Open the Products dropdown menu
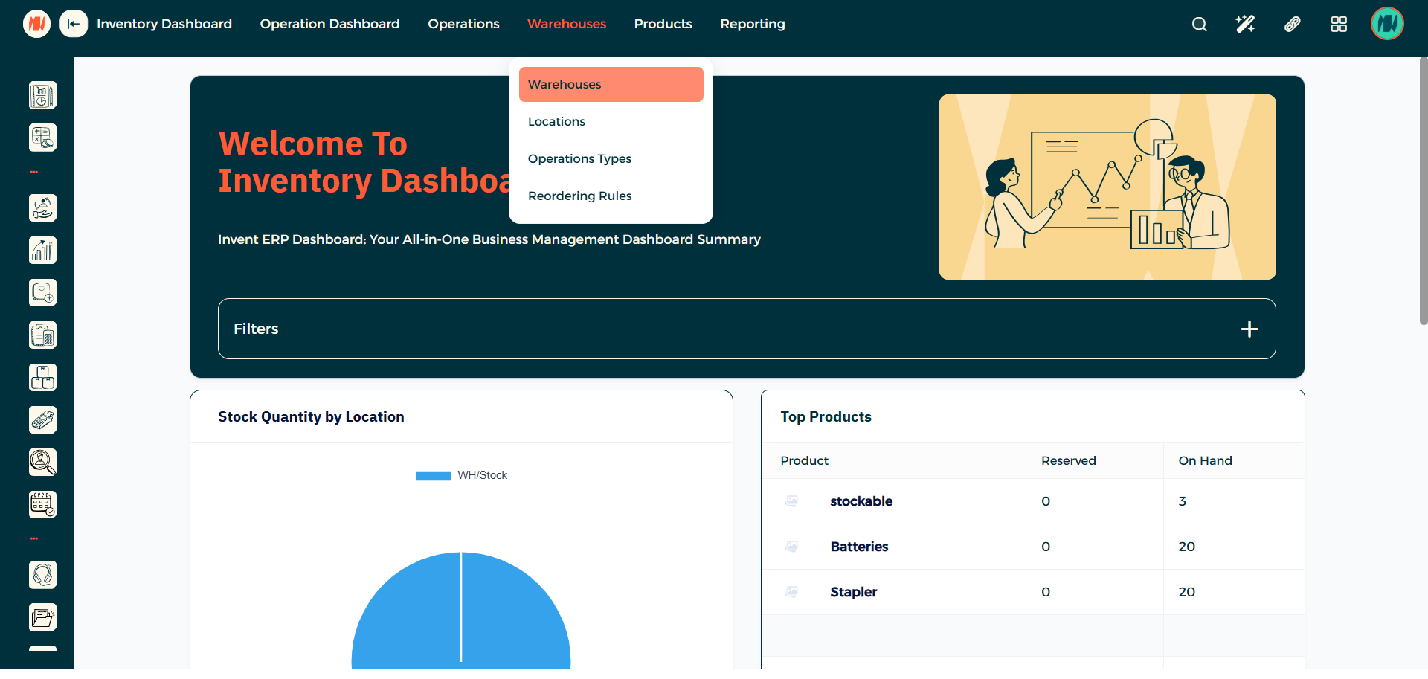This screenshot has height=679, width=1428. point(663,24)
